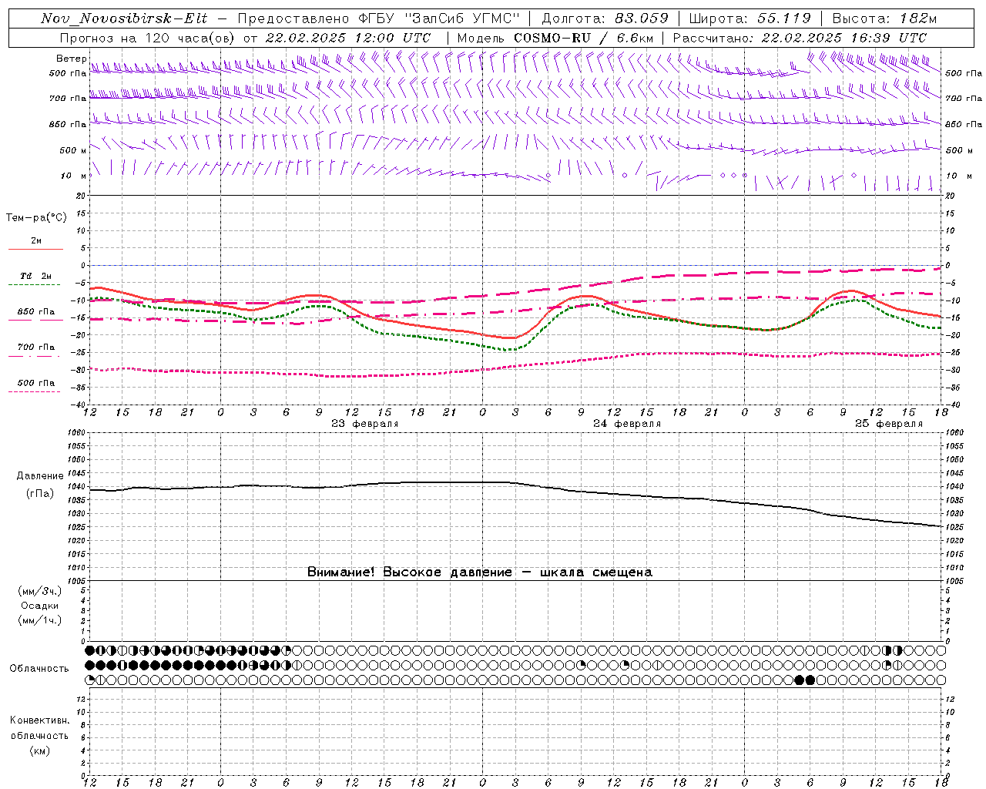This screenshot has width=986, height=789.
Task: Click the 12 value on left convective cloud axis
Action: click(80, 699)
